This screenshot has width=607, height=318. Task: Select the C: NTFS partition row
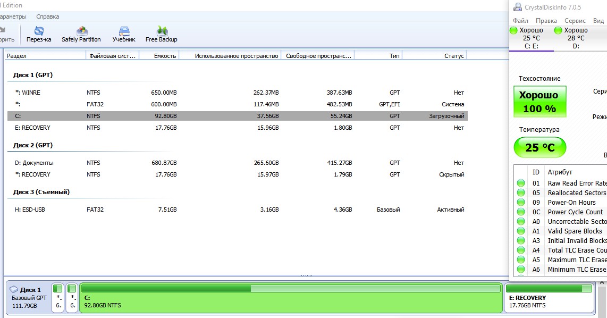(x=237, y=116)
